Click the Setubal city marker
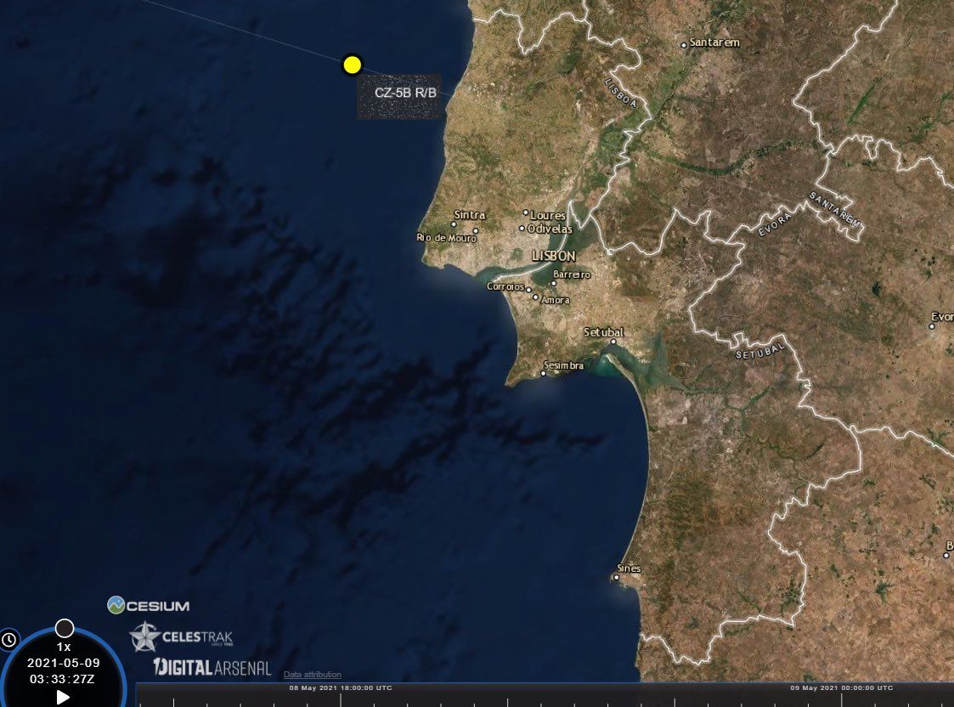The height and width of the screenshot is (707, 954). pyautogui.click(x=613, y=342)
